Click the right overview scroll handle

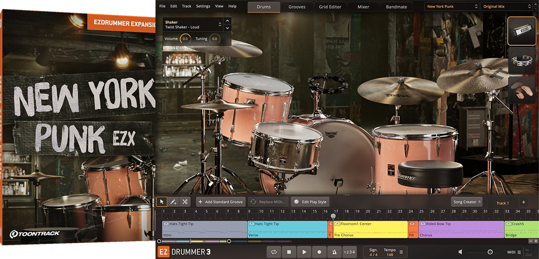click(x=229, y=241)
